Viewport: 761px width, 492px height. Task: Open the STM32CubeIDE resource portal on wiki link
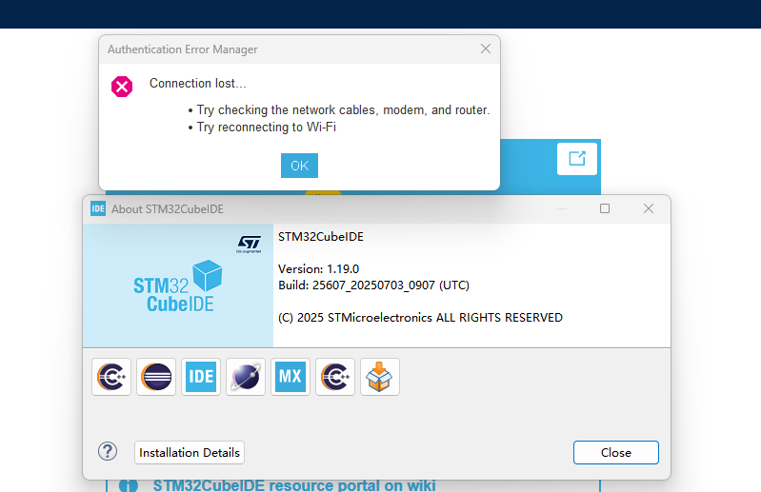point(294,485)
